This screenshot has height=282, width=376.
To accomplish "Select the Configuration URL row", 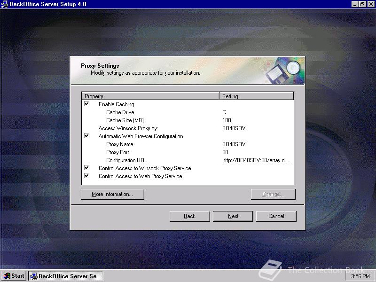I will coord(188,160).
